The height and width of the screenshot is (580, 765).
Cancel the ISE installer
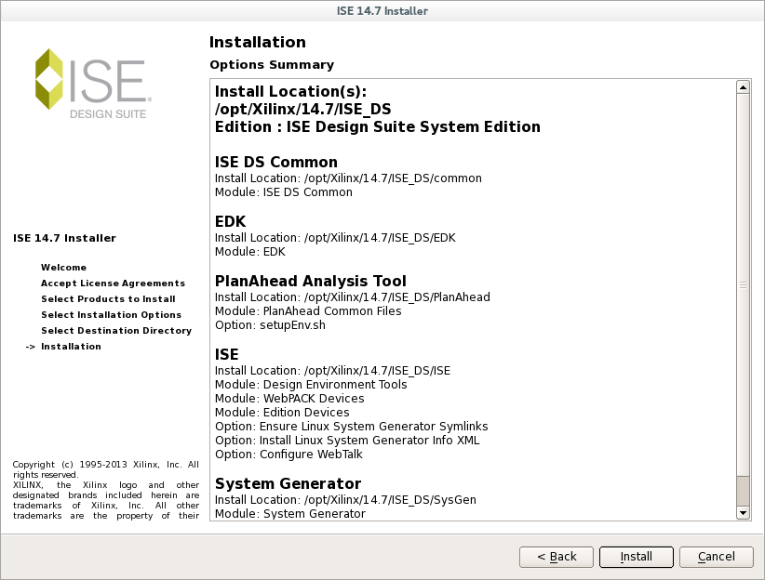tap(717, 557)
